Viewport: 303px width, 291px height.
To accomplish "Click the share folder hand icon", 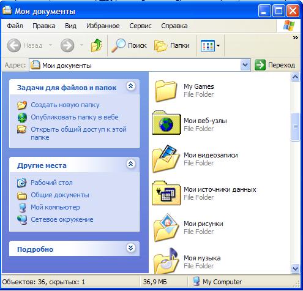I will (21, 129).
